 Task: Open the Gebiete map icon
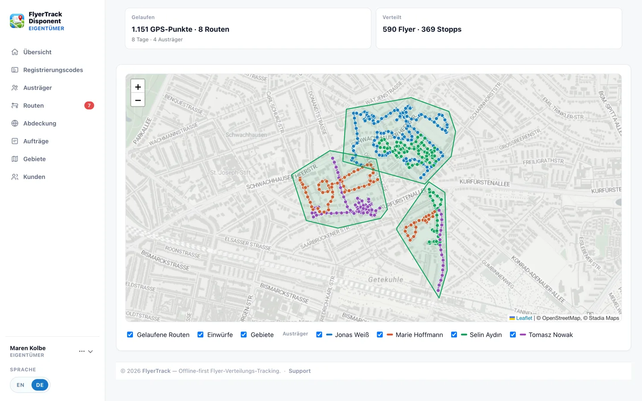coord(15,159)
